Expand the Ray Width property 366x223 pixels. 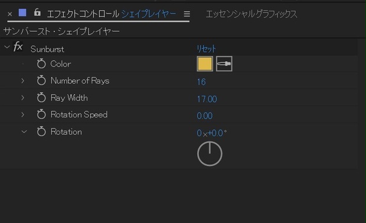(x=22, y=98)
